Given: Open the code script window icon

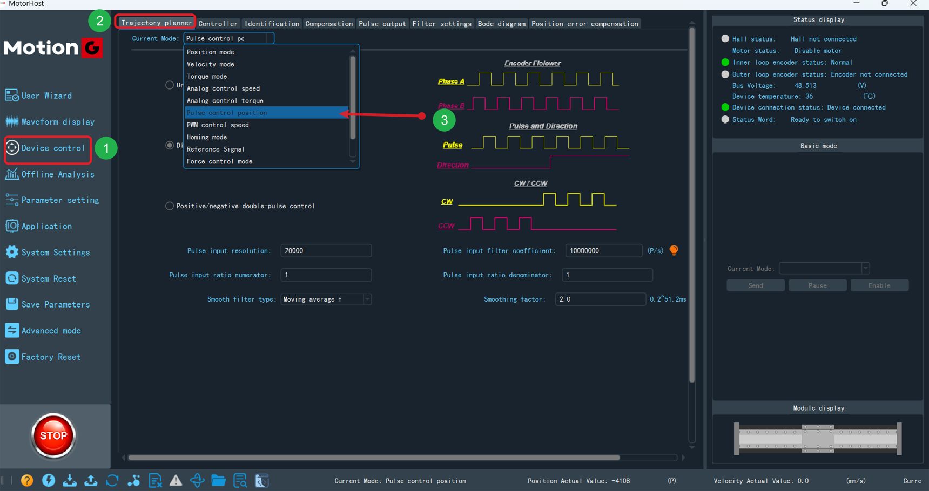Looking at the screenshot, I should (261, 480).
